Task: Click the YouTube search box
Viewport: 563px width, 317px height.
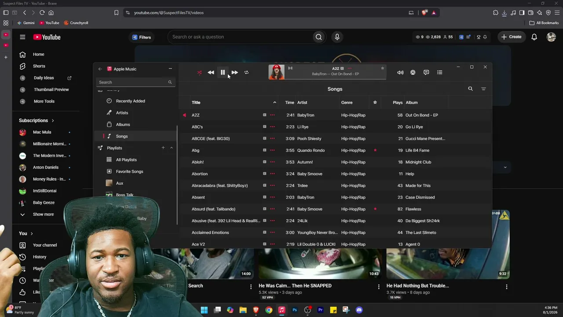Action: [x=240, y=37]
